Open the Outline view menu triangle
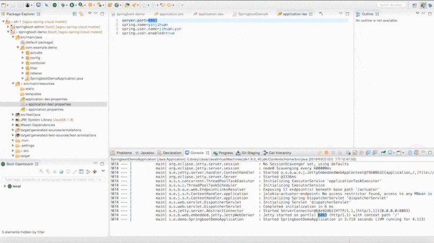 click(x=418, y=13)
